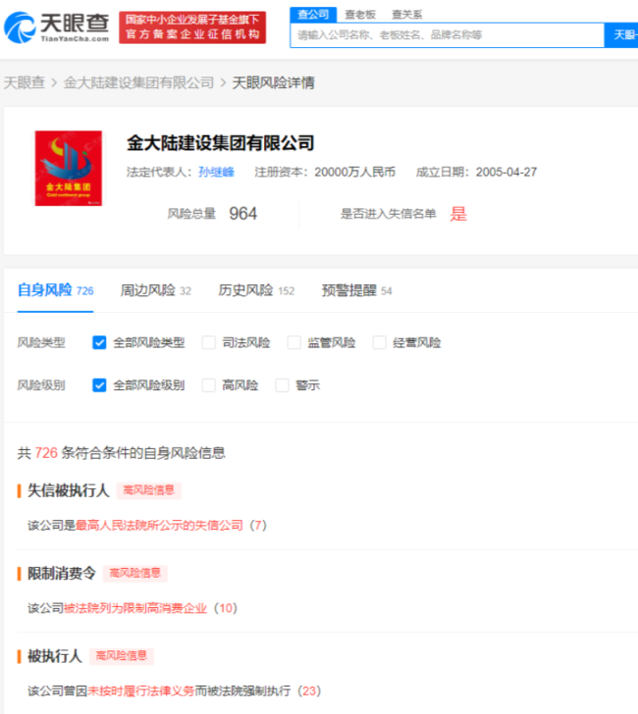Open 被法院列为限制高消费企业 link
The height and width of the screenshot is (714, 638).
click(135, 608)
